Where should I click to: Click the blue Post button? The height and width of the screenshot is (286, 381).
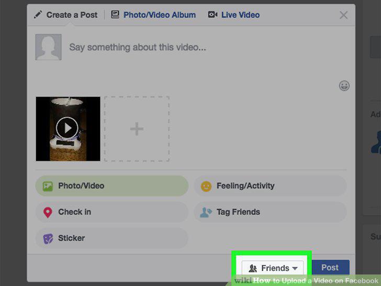point(330,268)
